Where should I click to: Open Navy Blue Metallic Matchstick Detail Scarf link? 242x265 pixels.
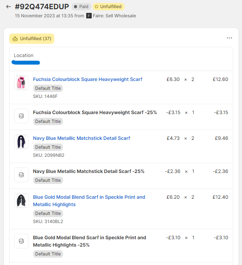tap(81, 138)
